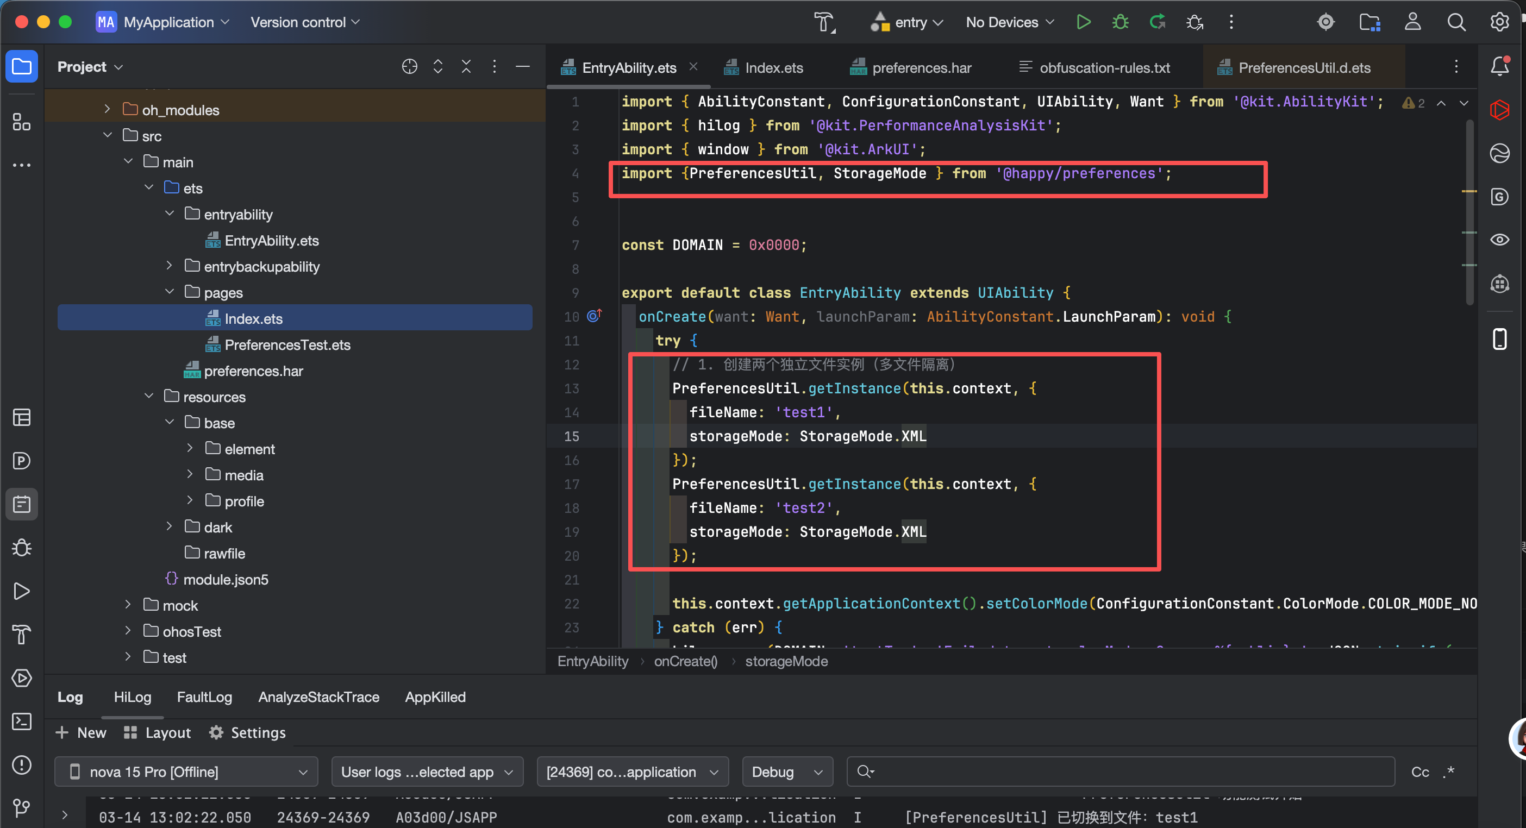Click the green Run button in toolbar
This screenshot has height=828, width=1526.
click(1083, 22)
